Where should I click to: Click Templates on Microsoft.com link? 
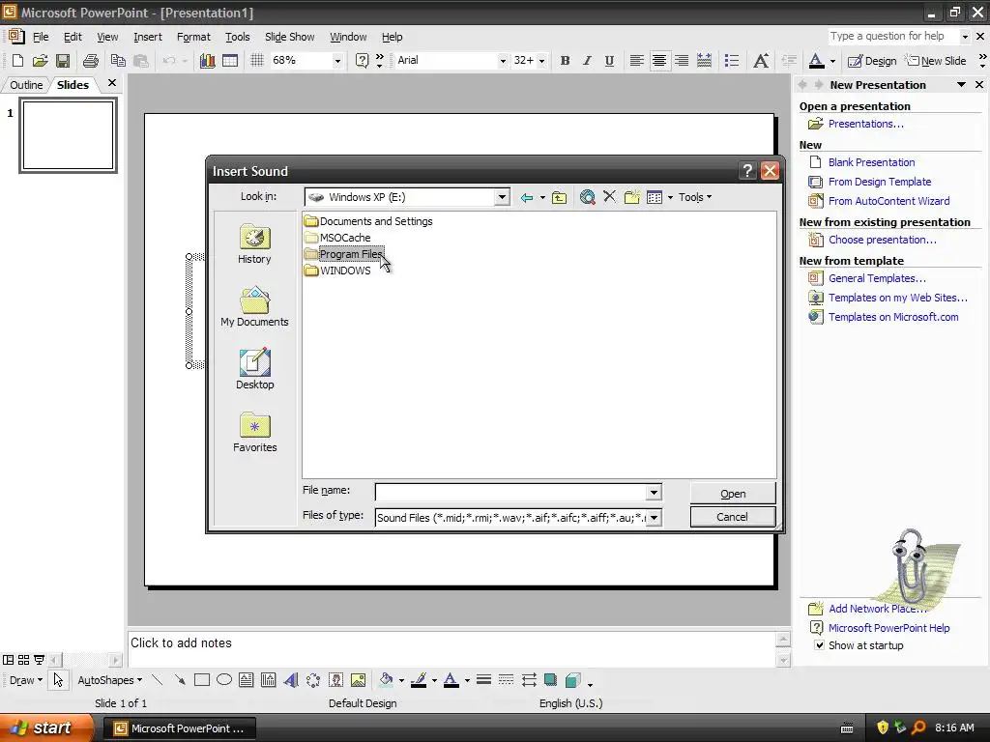893,317
